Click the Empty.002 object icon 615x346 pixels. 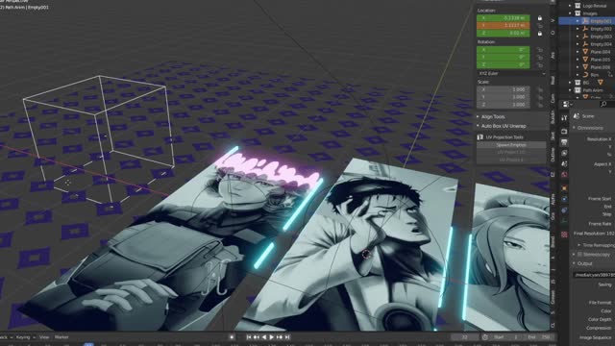click(585, 29)
